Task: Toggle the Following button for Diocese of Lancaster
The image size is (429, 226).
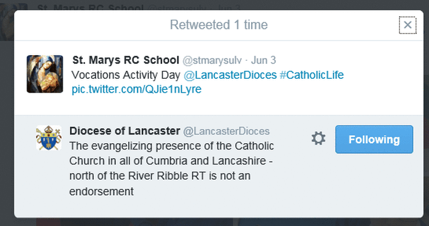Action: click(374, 139)
